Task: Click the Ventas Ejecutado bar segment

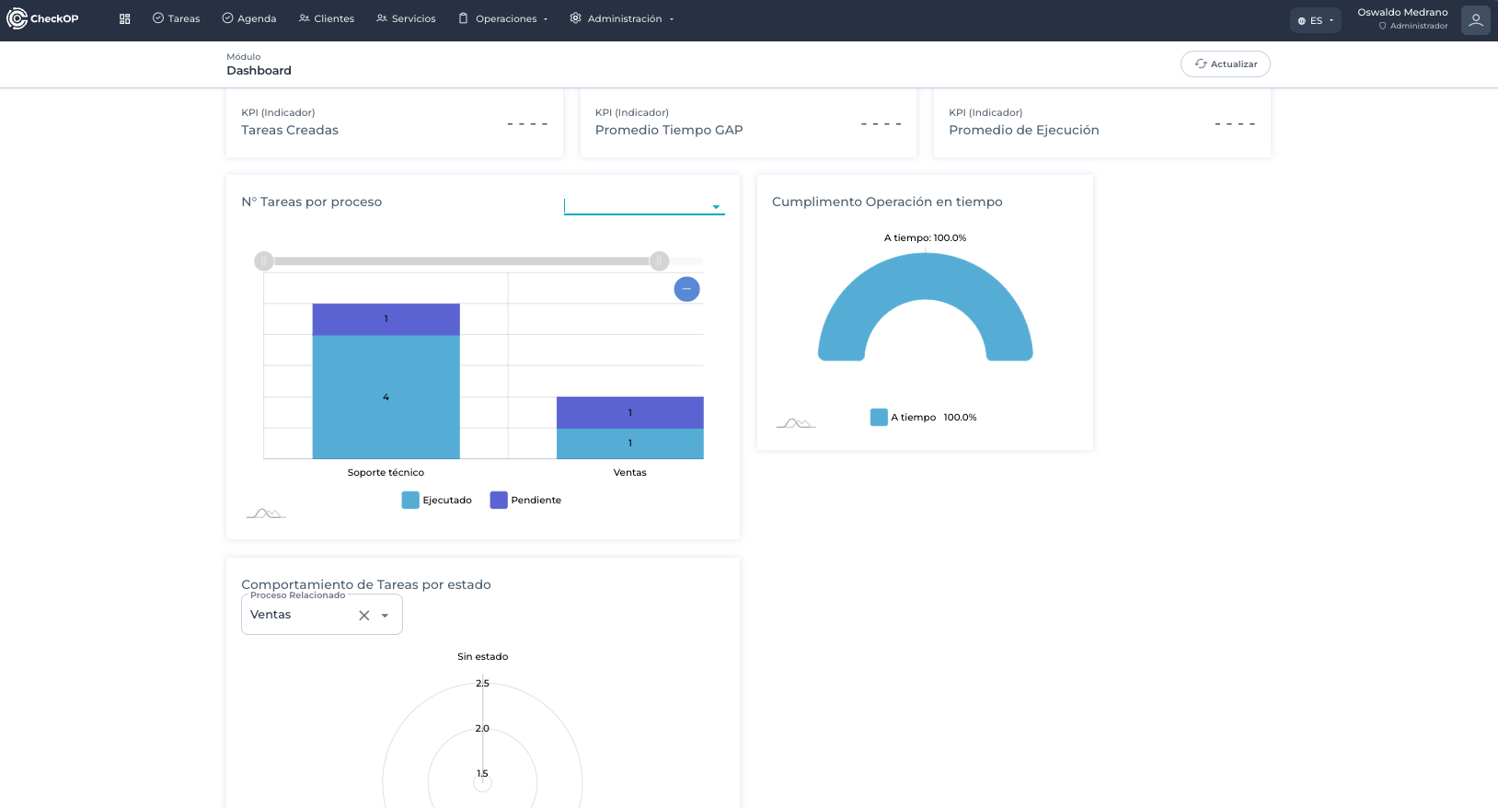Action: click(x=630, y=444)
